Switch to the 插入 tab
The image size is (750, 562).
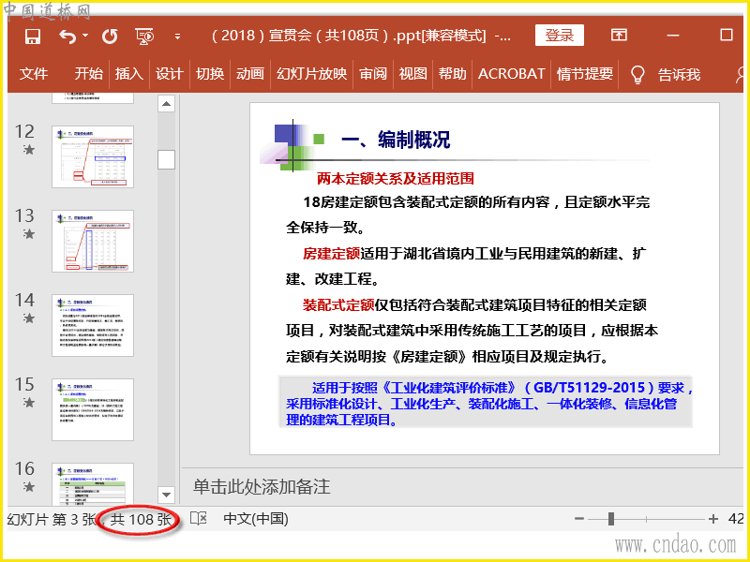pos(129,74)
